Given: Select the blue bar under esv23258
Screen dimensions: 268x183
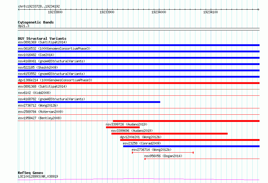Looking at the screenshot, I should coord(191,146).
